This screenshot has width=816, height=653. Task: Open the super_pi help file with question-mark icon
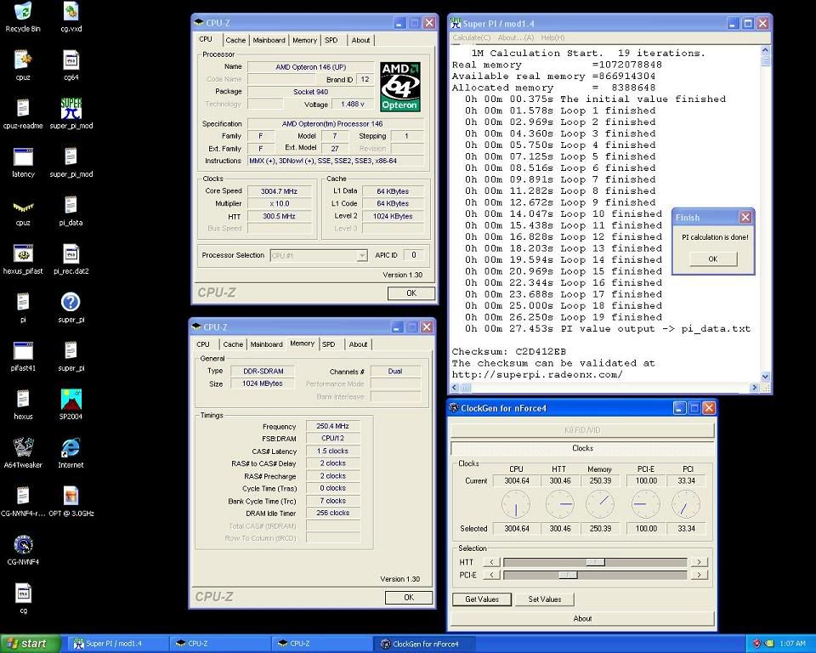point(71,302)
